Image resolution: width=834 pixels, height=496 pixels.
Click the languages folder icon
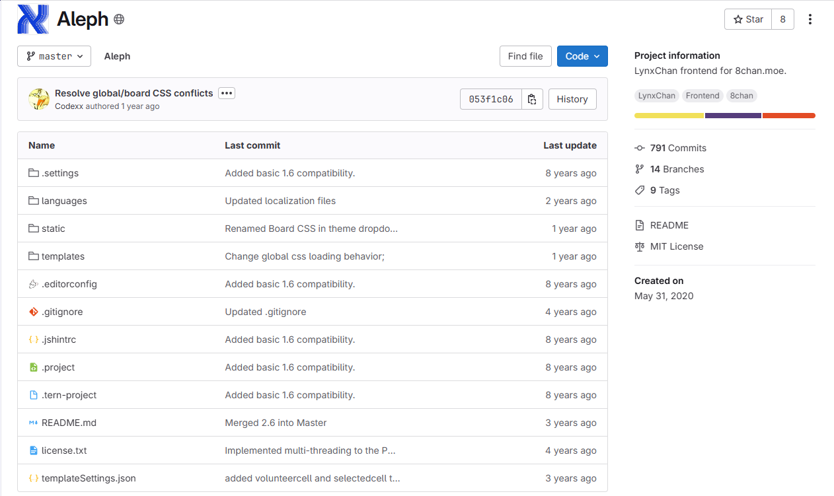pos(34,201)
